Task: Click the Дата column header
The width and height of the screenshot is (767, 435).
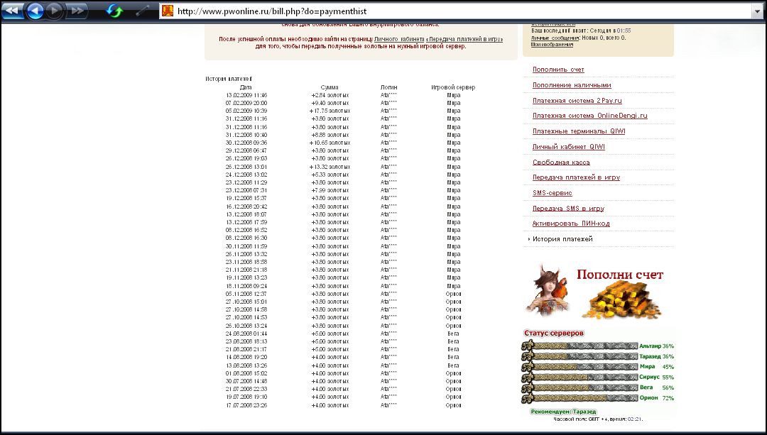Action: pos(246,87)
